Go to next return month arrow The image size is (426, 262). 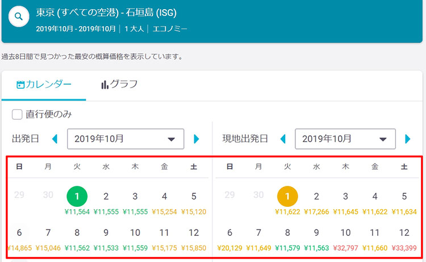pos(407,139)
